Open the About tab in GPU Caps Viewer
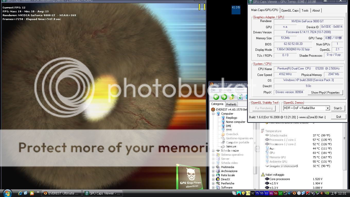The image size is (350, 197). tap(316, 11)
